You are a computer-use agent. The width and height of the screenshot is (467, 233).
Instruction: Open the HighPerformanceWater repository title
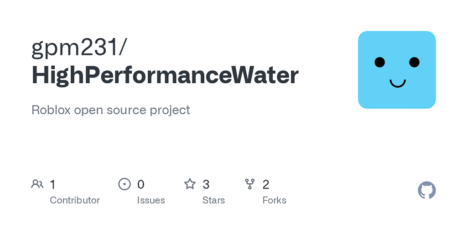pos(165,75)
